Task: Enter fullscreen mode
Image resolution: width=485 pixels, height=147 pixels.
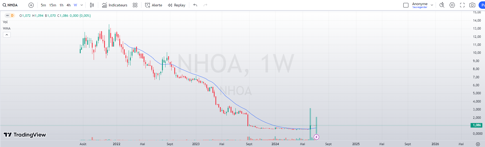Action: 462,5
